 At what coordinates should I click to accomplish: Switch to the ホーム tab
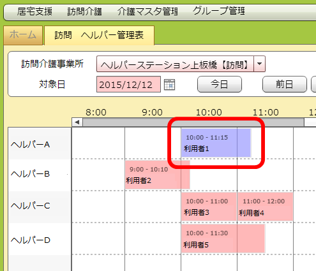pyautogui.click(x=23, y=35)
